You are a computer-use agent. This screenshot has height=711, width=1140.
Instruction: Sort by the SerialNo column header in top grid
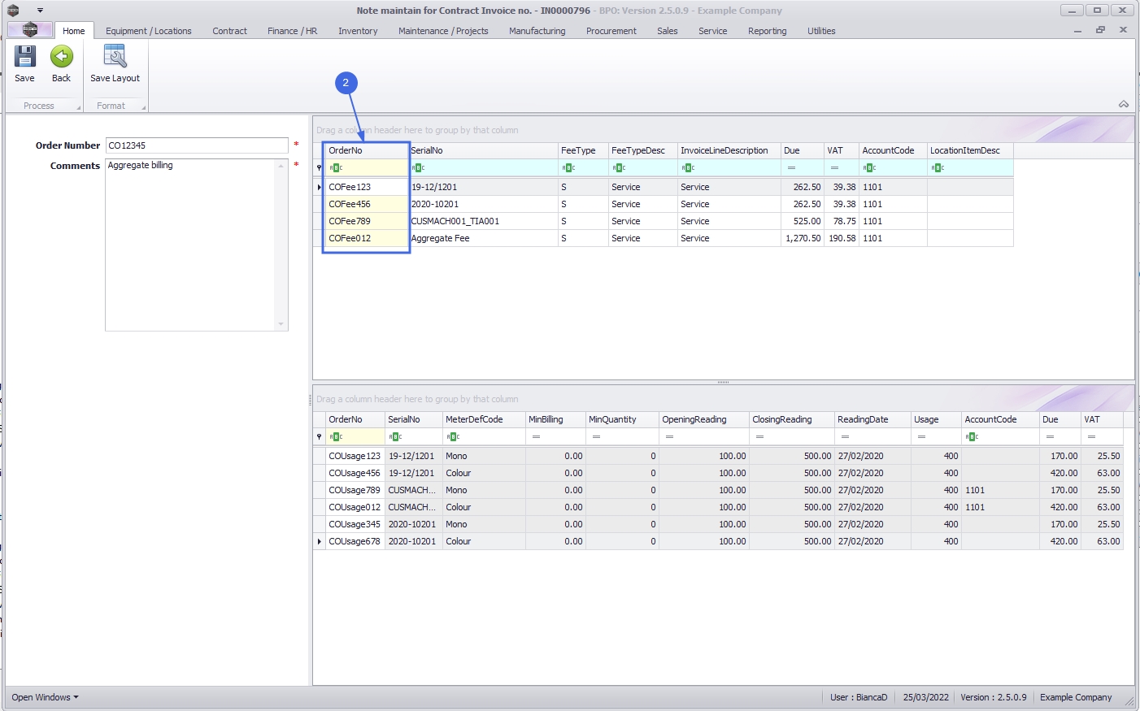482,150
